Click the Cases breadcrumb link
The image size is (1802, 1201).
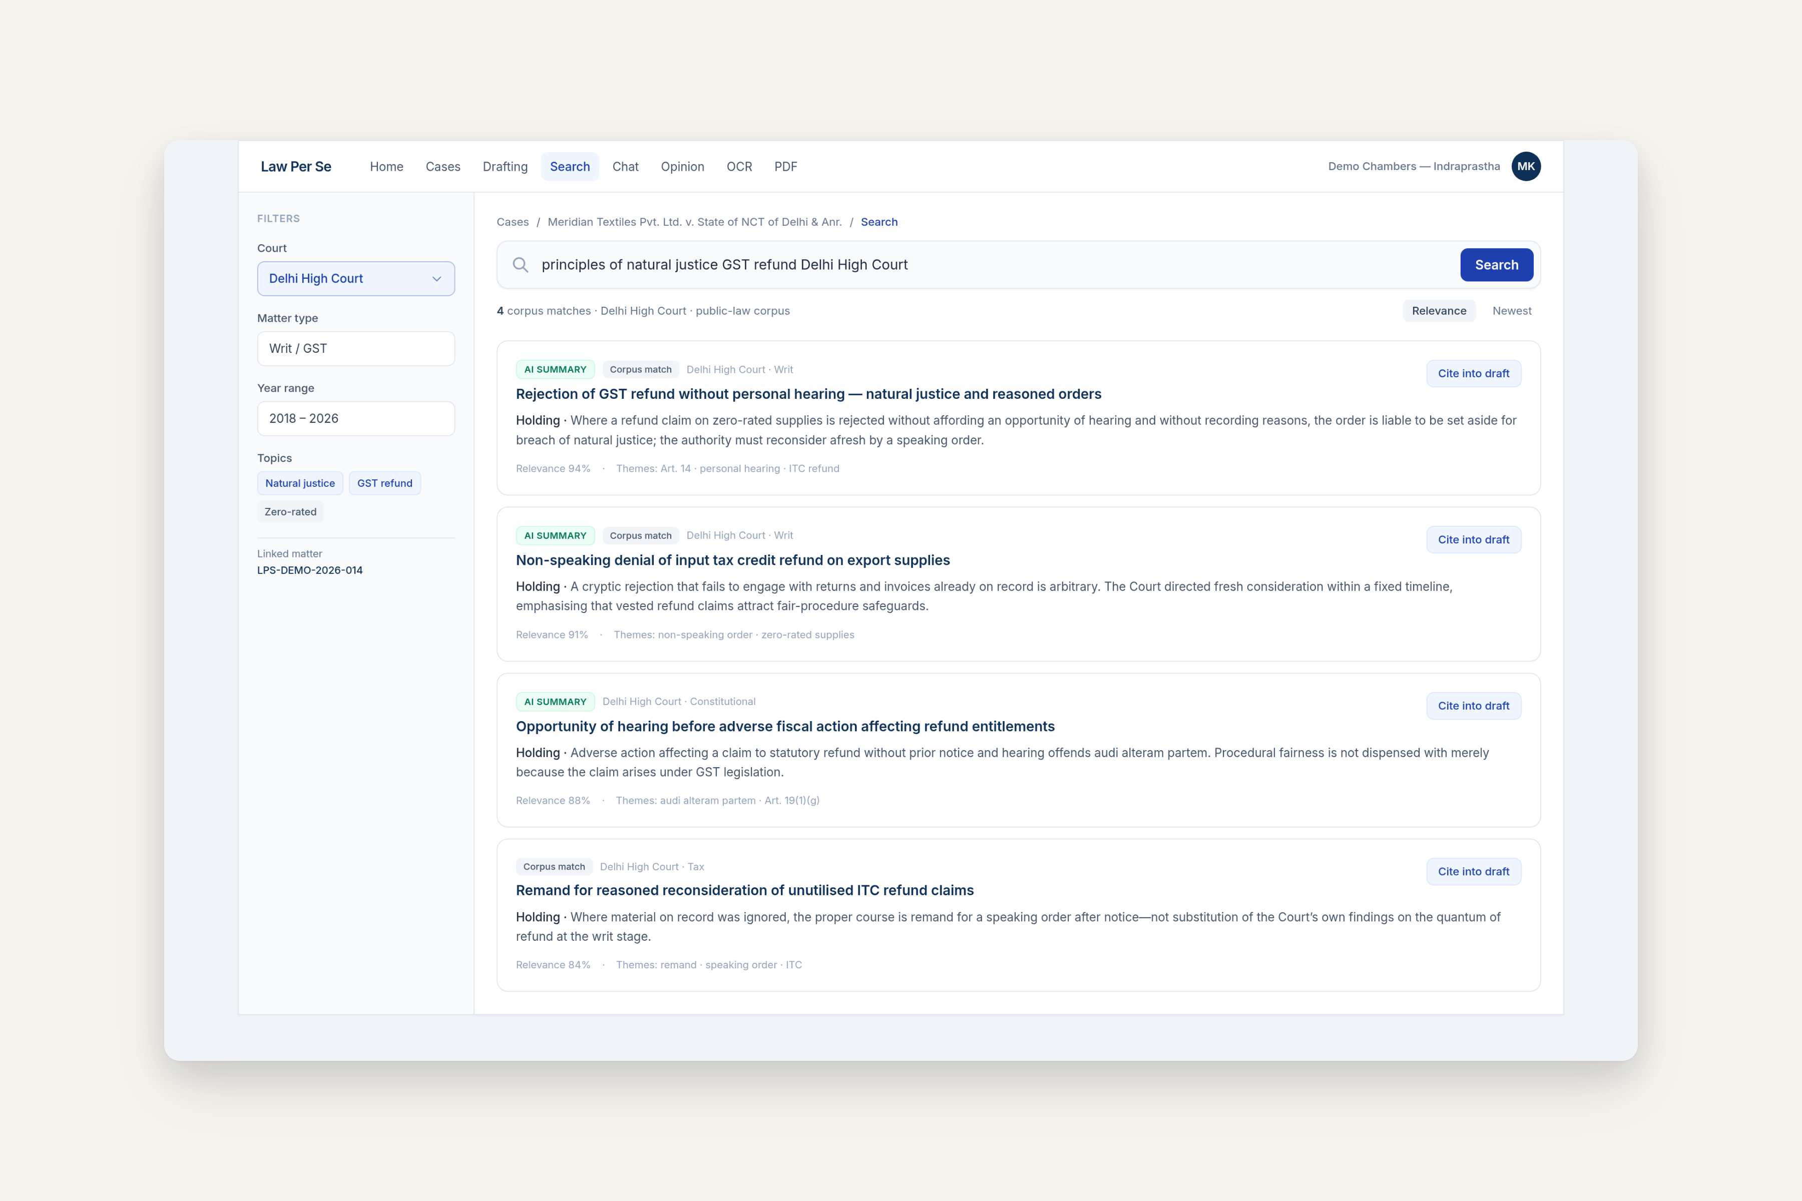(513, 222)
